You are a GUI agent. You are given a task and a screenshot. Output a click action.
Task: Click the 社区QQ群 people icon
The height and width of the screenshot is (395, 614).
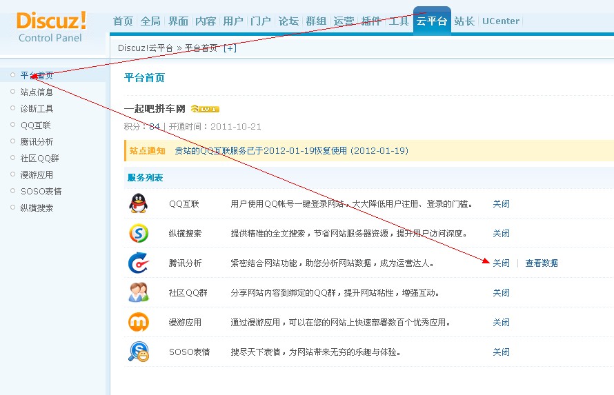point(139,292)
